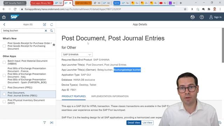Open the language globe icon
Screen dimensions: 224x126
(x=192, y=17)
